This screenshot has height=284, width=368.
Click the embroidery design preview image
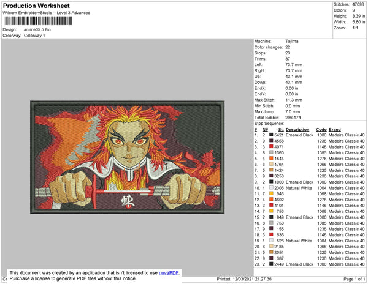pos(127,157)
